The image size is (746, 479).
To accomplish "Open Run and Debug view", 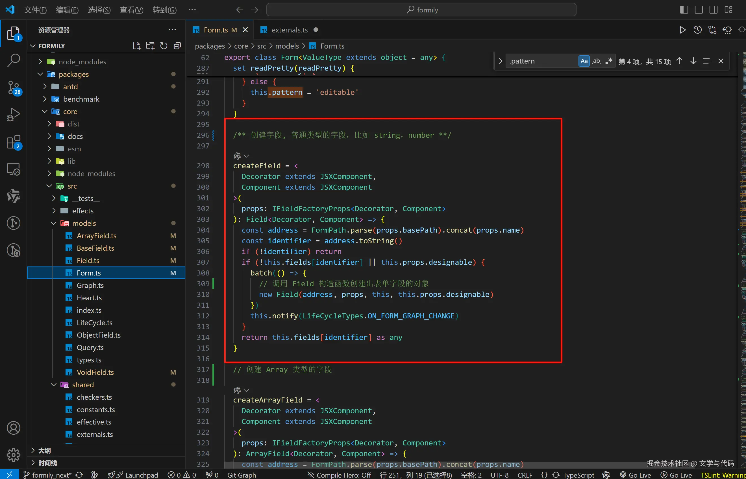I will pos(13,115).
